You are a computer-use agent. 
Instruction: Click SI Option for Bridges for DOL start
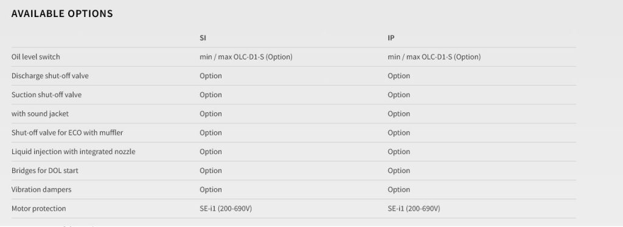click(211, 171)
